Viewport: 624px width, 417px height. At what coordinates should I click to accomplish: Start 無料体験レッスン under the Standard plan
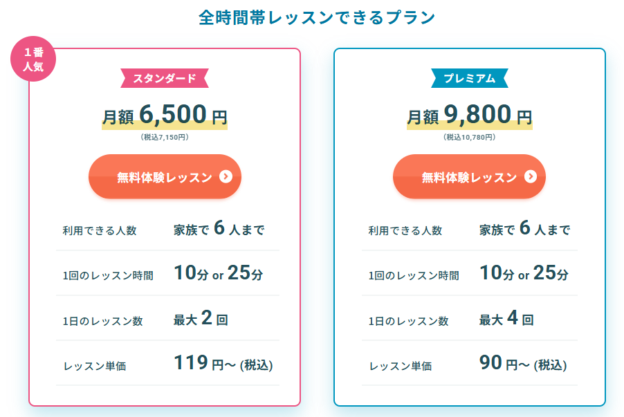pyautogui.click(x=165, y=177)
